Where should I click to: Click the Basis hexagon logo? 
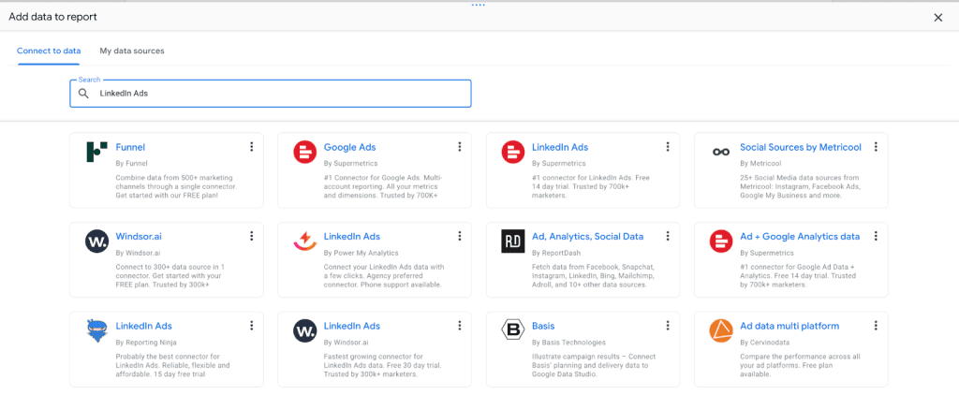[513, 330]
